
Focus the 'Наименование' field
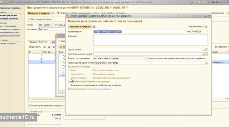[x=139, y=32]
